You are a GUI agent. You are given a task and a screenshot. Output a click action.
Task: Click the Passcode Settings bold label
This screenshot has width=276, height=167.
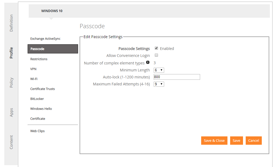[134, 49]
